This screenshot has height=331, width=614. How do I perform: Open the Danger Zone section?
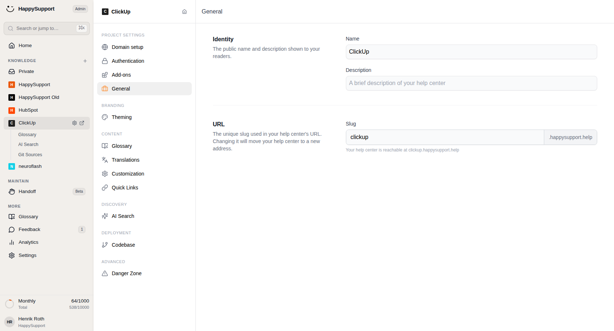[x=144, y=273]
